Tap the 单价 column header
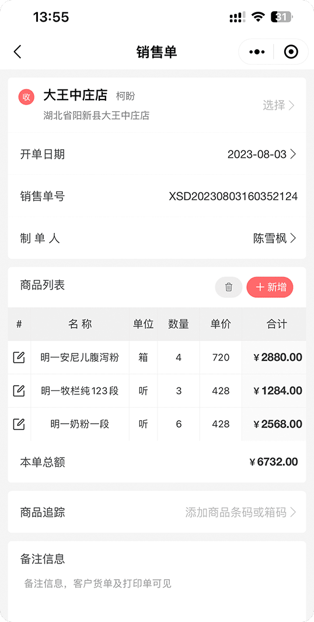 (x=221, y=324)
